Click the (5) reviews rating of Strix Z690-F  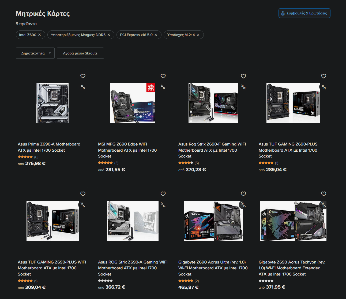(189, 163)
